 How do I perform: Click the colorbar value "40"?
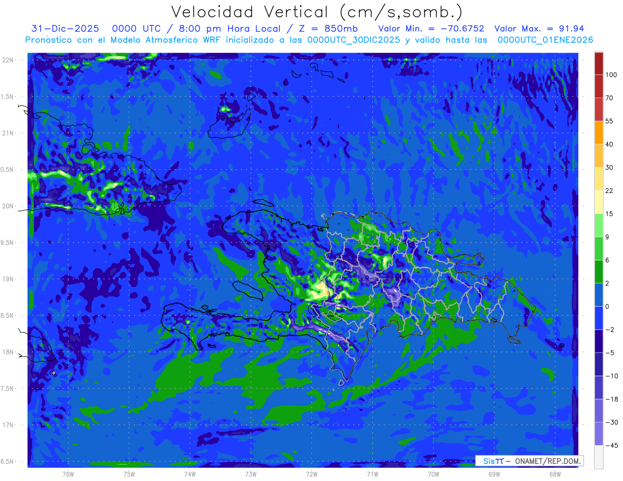[610, 144]
